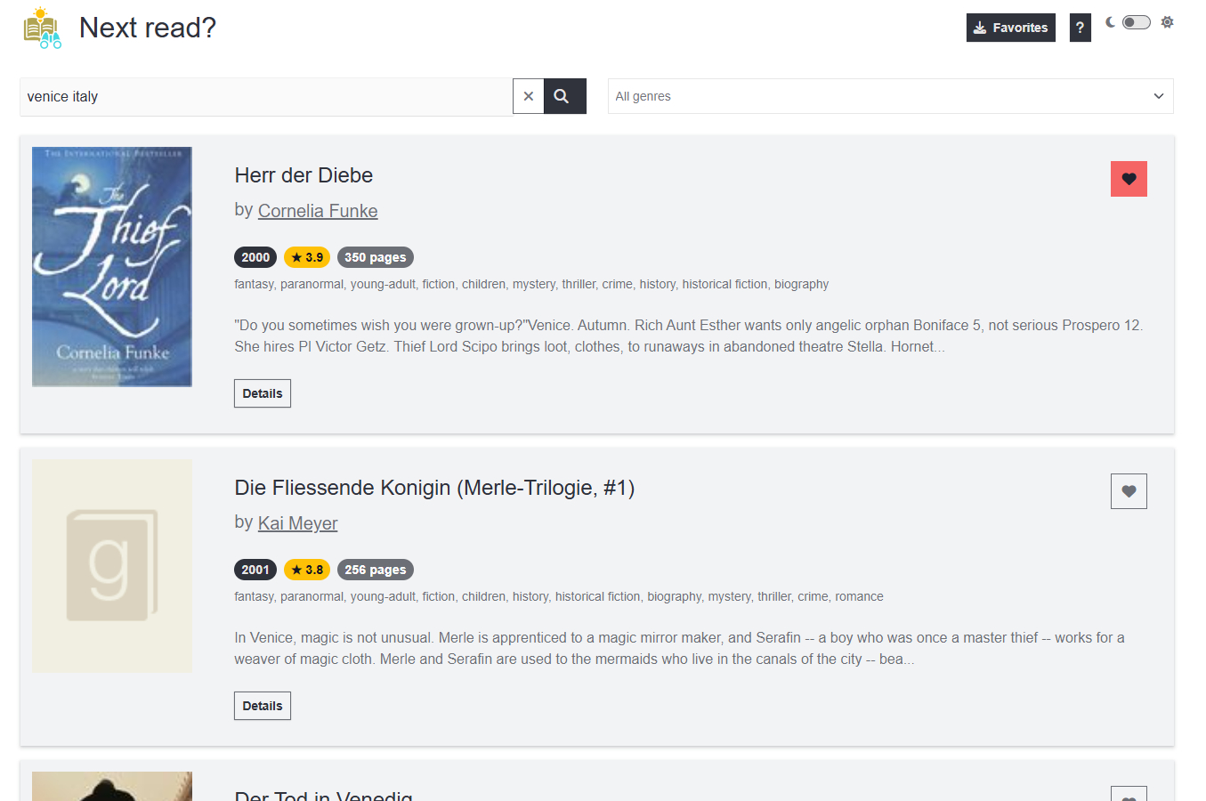Click the Die Fliessende Konigin genre tags line
Image resolution: width=1206 pixels, height=801 pixels.
(559, 596)
